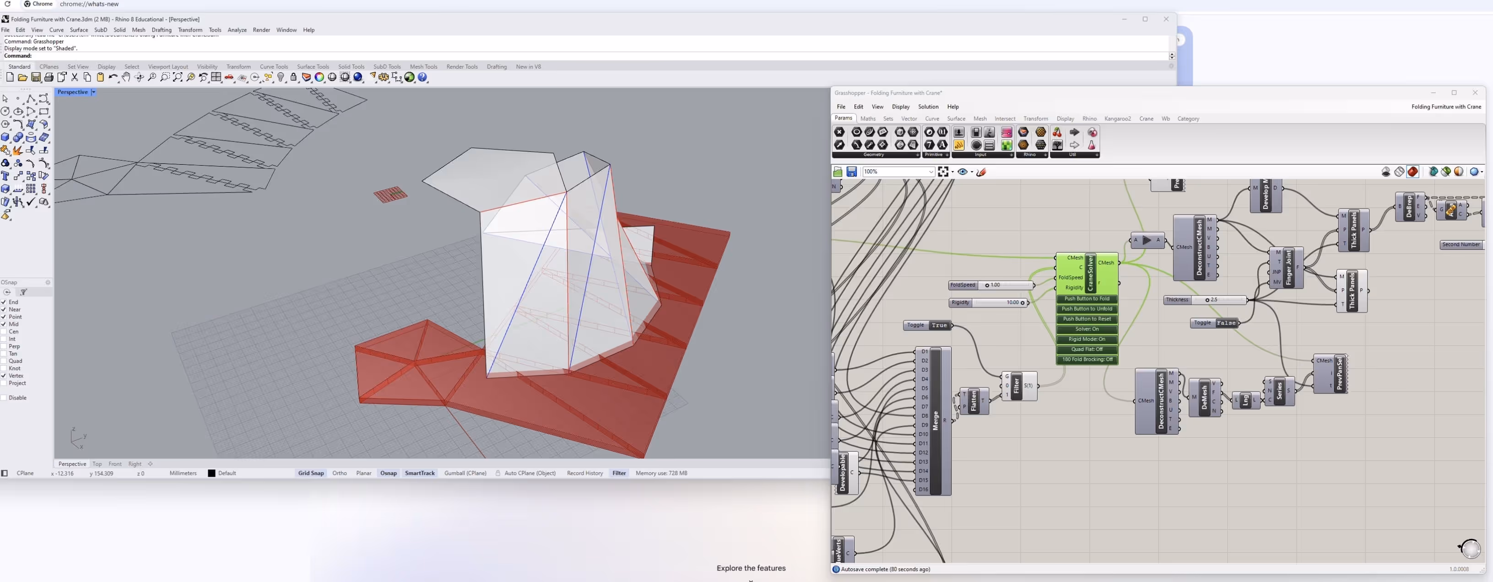Screen dimensions: 1493x582
Task: Enable the Disable osnap checkbox
Action: click(x=4, y=398)
